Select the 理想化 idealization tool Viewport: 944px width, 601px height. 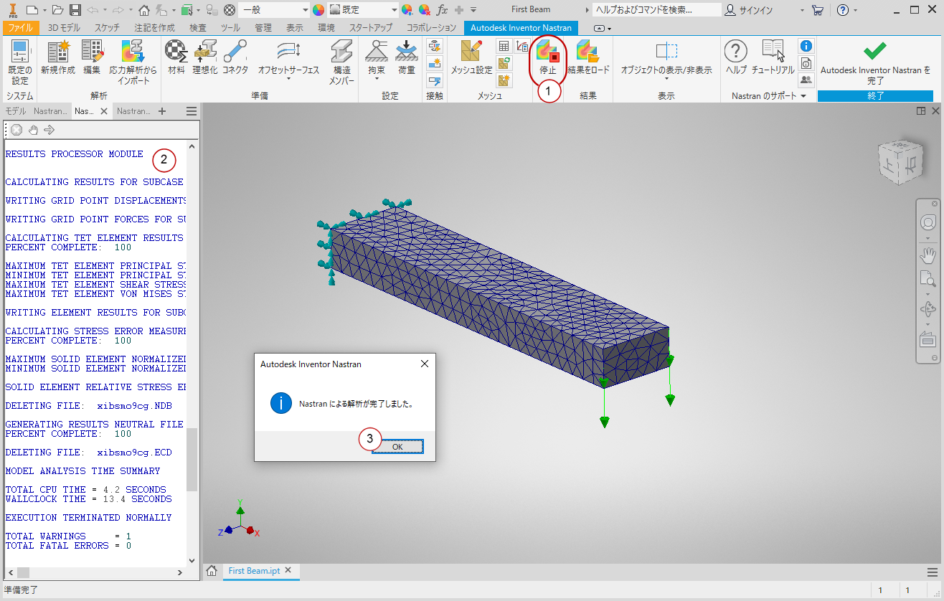tap(205, 52)
